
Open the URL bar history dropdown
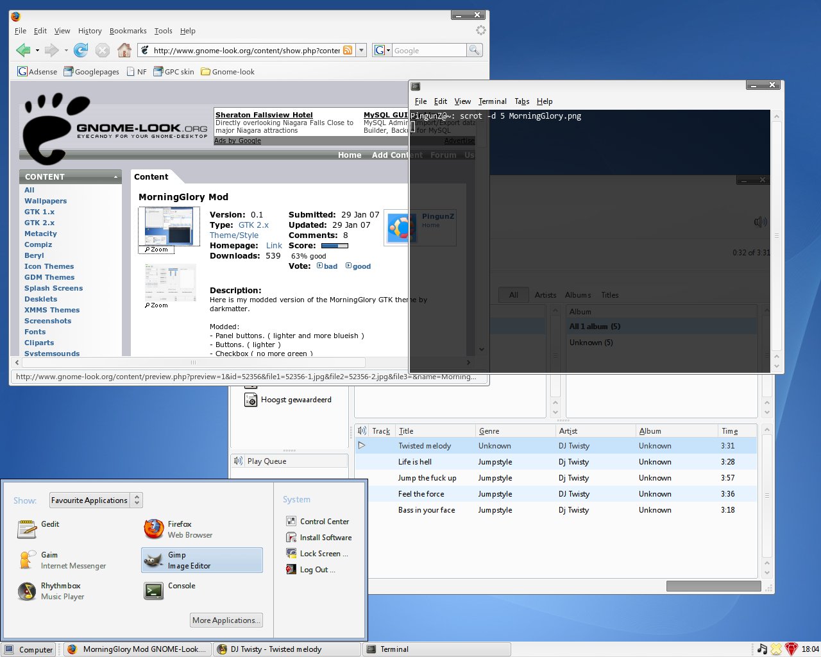point(361,50)
